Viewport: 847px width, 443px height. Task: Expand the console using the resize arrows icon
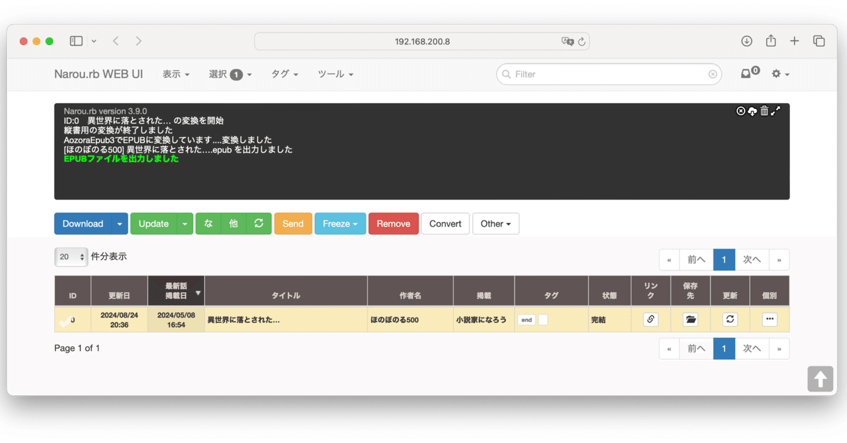point(776,111)
